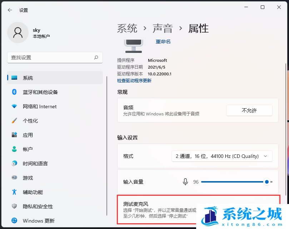Open 蓝牙和其他设备 settings

(x=55, y=92)
